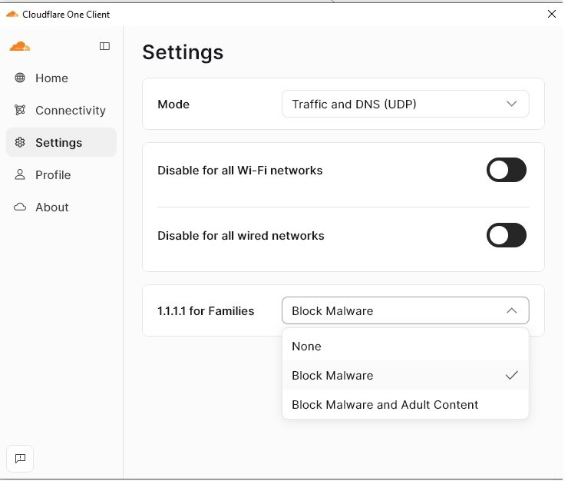Open the Profile section

coord(61,175)
